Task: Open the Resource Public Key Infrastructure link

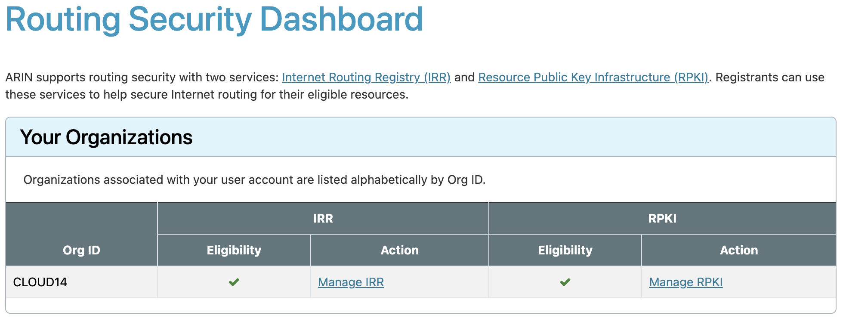Action: [593, 77]
